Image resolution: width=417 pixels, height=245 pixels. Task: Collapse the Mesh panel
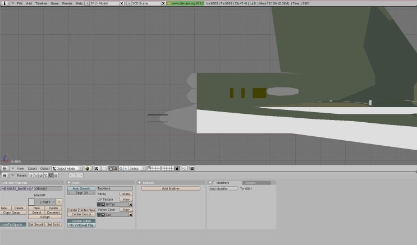point(69,182)
